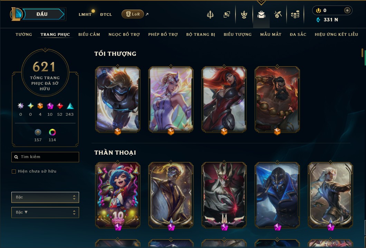
Task: Switch to the Tướng tab
Action: click(x=24, y=34)
